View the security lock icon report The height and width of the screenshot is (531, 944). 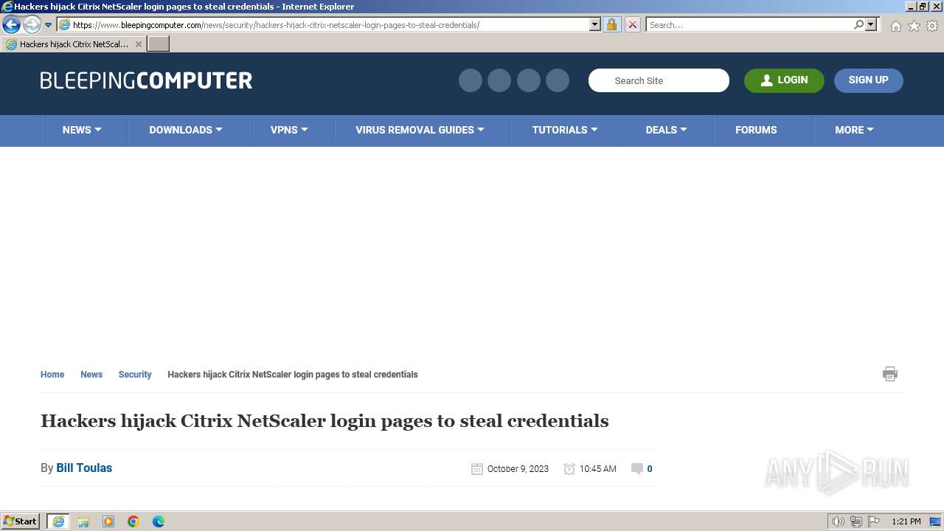pos(611,24)
